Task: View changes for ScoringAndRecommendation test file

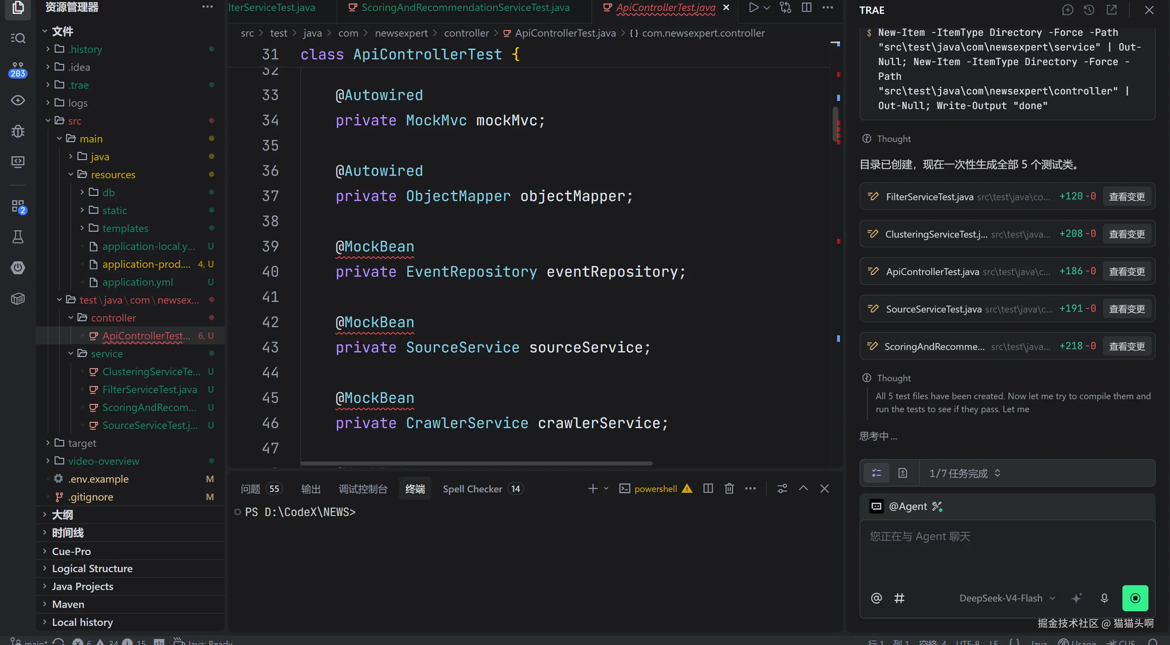Action: tap(1127, 347)
